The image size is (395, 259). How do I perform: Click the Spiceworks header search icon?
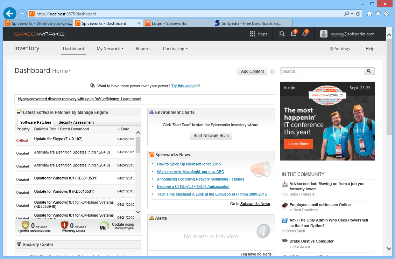282,34
